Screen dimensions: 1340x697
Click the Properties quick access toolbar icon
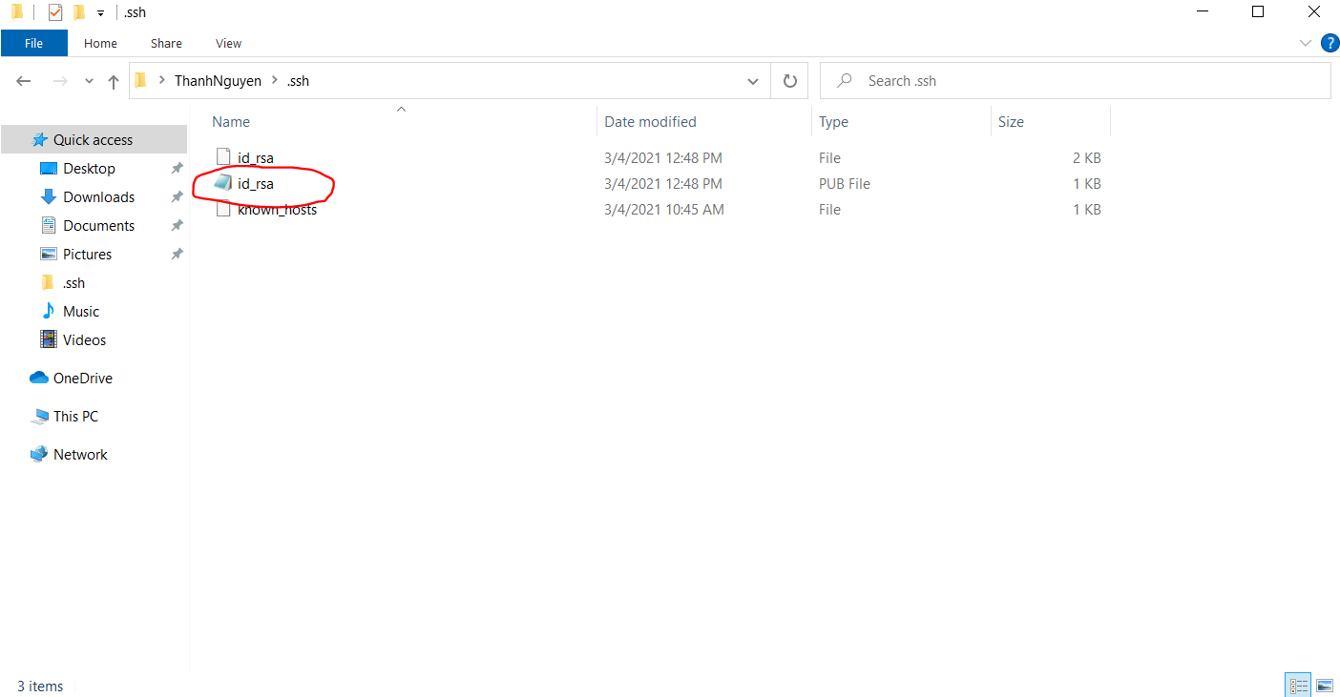click(x=55, y=12)
